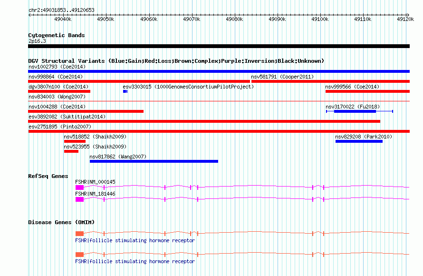Screen dimensions: 423x276
Task: Click the 49050k ruler tick label
Action: pyautogui.click(x=106, y=19)
